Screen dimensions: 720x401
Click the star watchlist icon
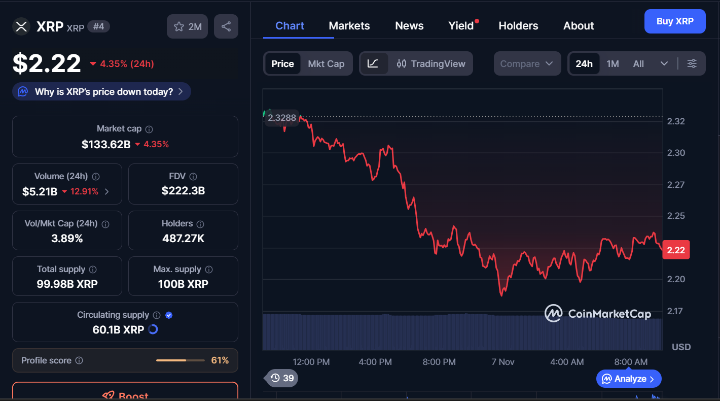point(179,26)
